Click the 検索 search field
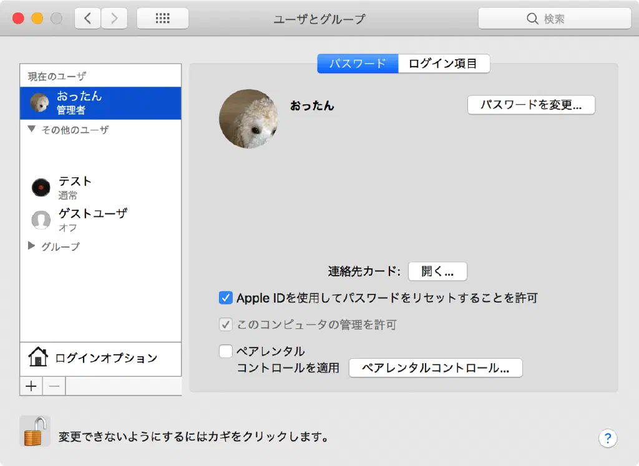This screenshot has height=466, width=639. point(555,18)
